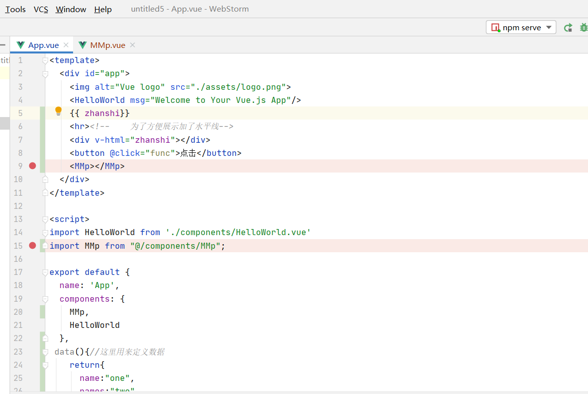Toggle off the breakpoint at line 15
Screen dimensions: 588x394
point(33,246)
